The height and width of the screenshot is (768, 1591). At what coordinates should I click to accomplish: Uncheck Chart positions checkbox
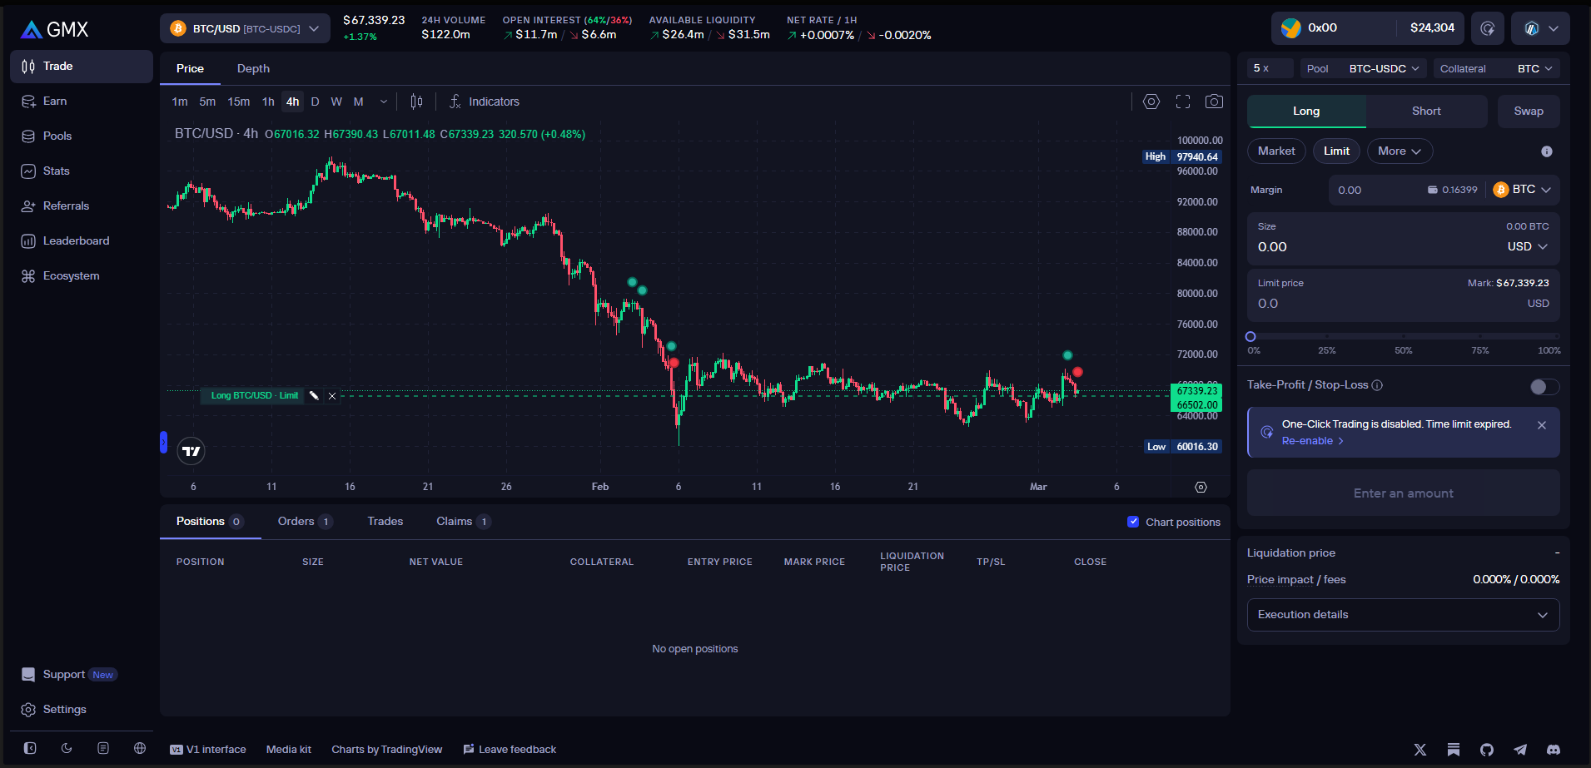tap(1133, 522)
